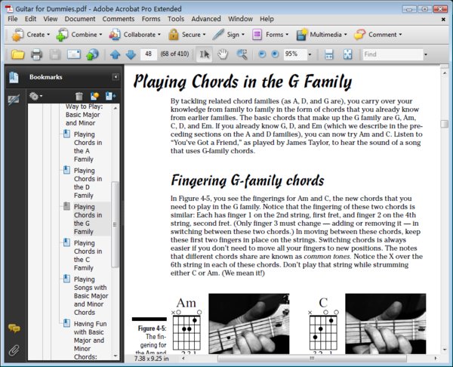453x367 pixels.
Task: Open the Advanced menu
Action: click(x=205, y=18)
